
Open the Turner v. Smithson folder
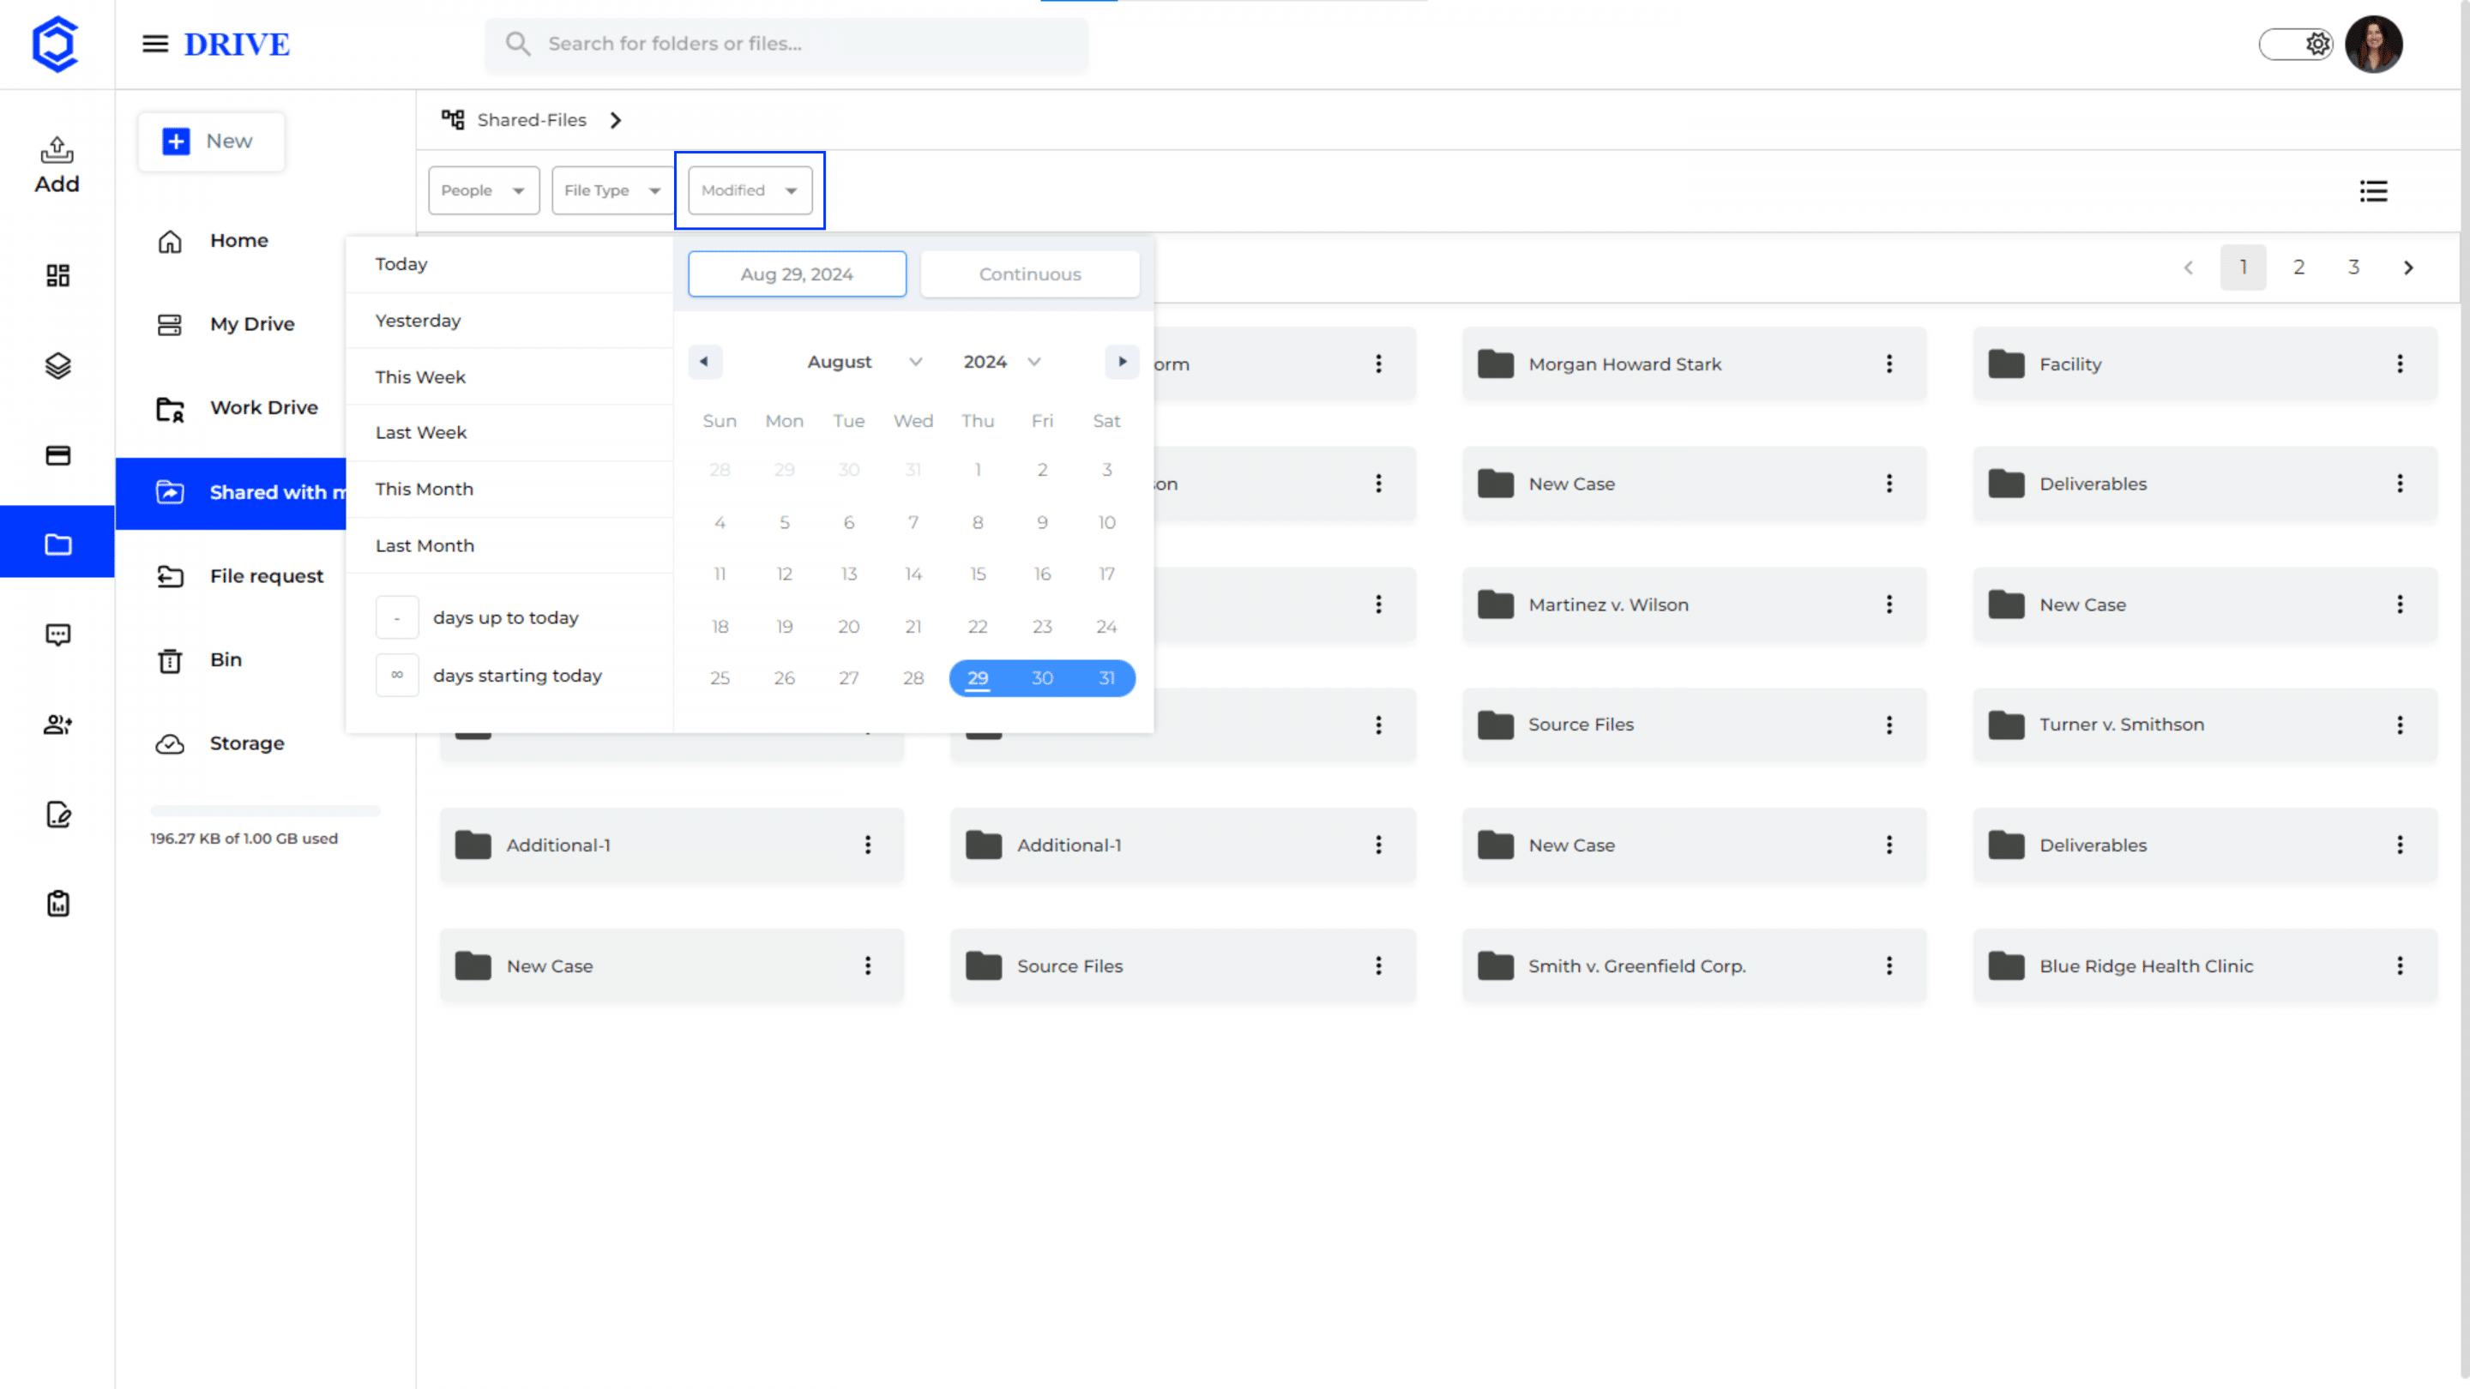click(x=2204, y=725)
